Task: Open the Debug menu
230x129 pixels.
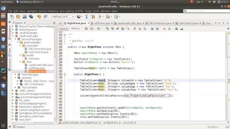Action: coord(70,11)
